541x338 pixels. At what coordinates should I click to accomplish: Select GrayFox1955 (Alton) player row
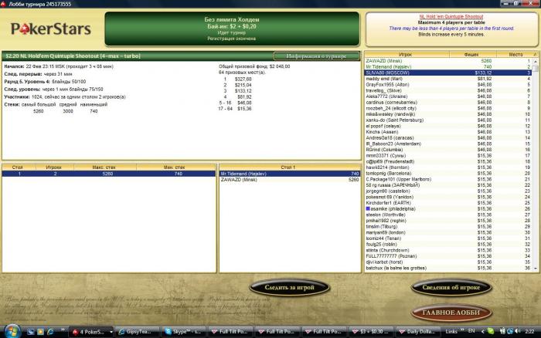(x=447, y=84)
